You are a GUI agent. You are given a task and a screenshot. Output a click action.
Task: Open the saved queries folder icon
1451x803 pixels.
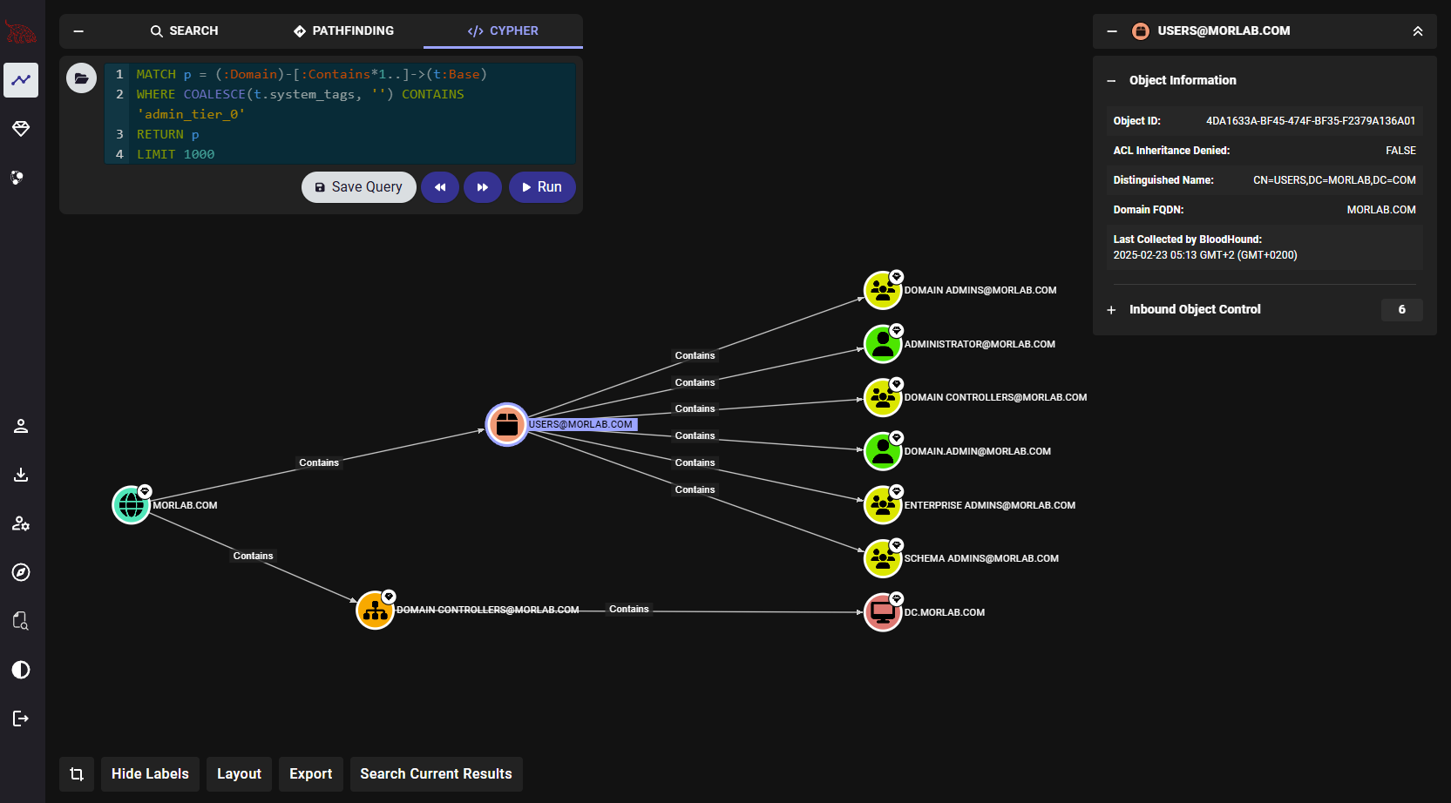coord(81,78)
